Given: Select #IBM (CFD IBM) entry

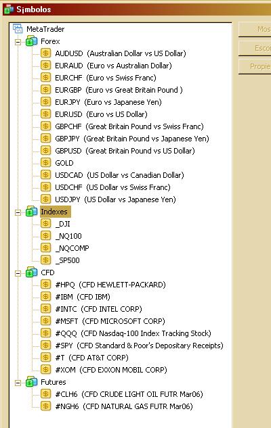Looking at the screenshot, I should (83, 297).
